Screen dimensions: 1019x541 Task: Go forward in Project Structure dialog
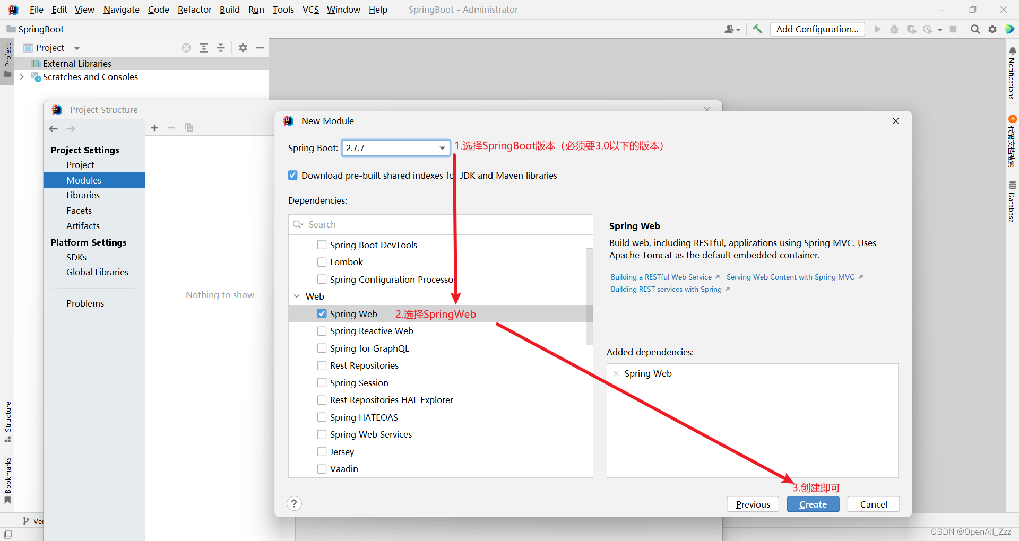coord(71,129)
